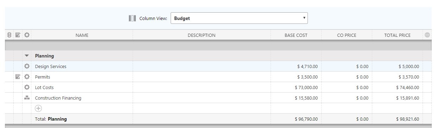
Task: Click the Permits description cell
Action: (202, 77)
